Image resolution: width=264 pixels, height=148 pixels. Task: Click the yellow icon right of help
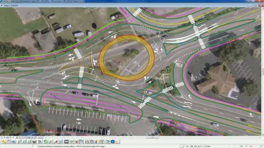(x=117, y=141)
